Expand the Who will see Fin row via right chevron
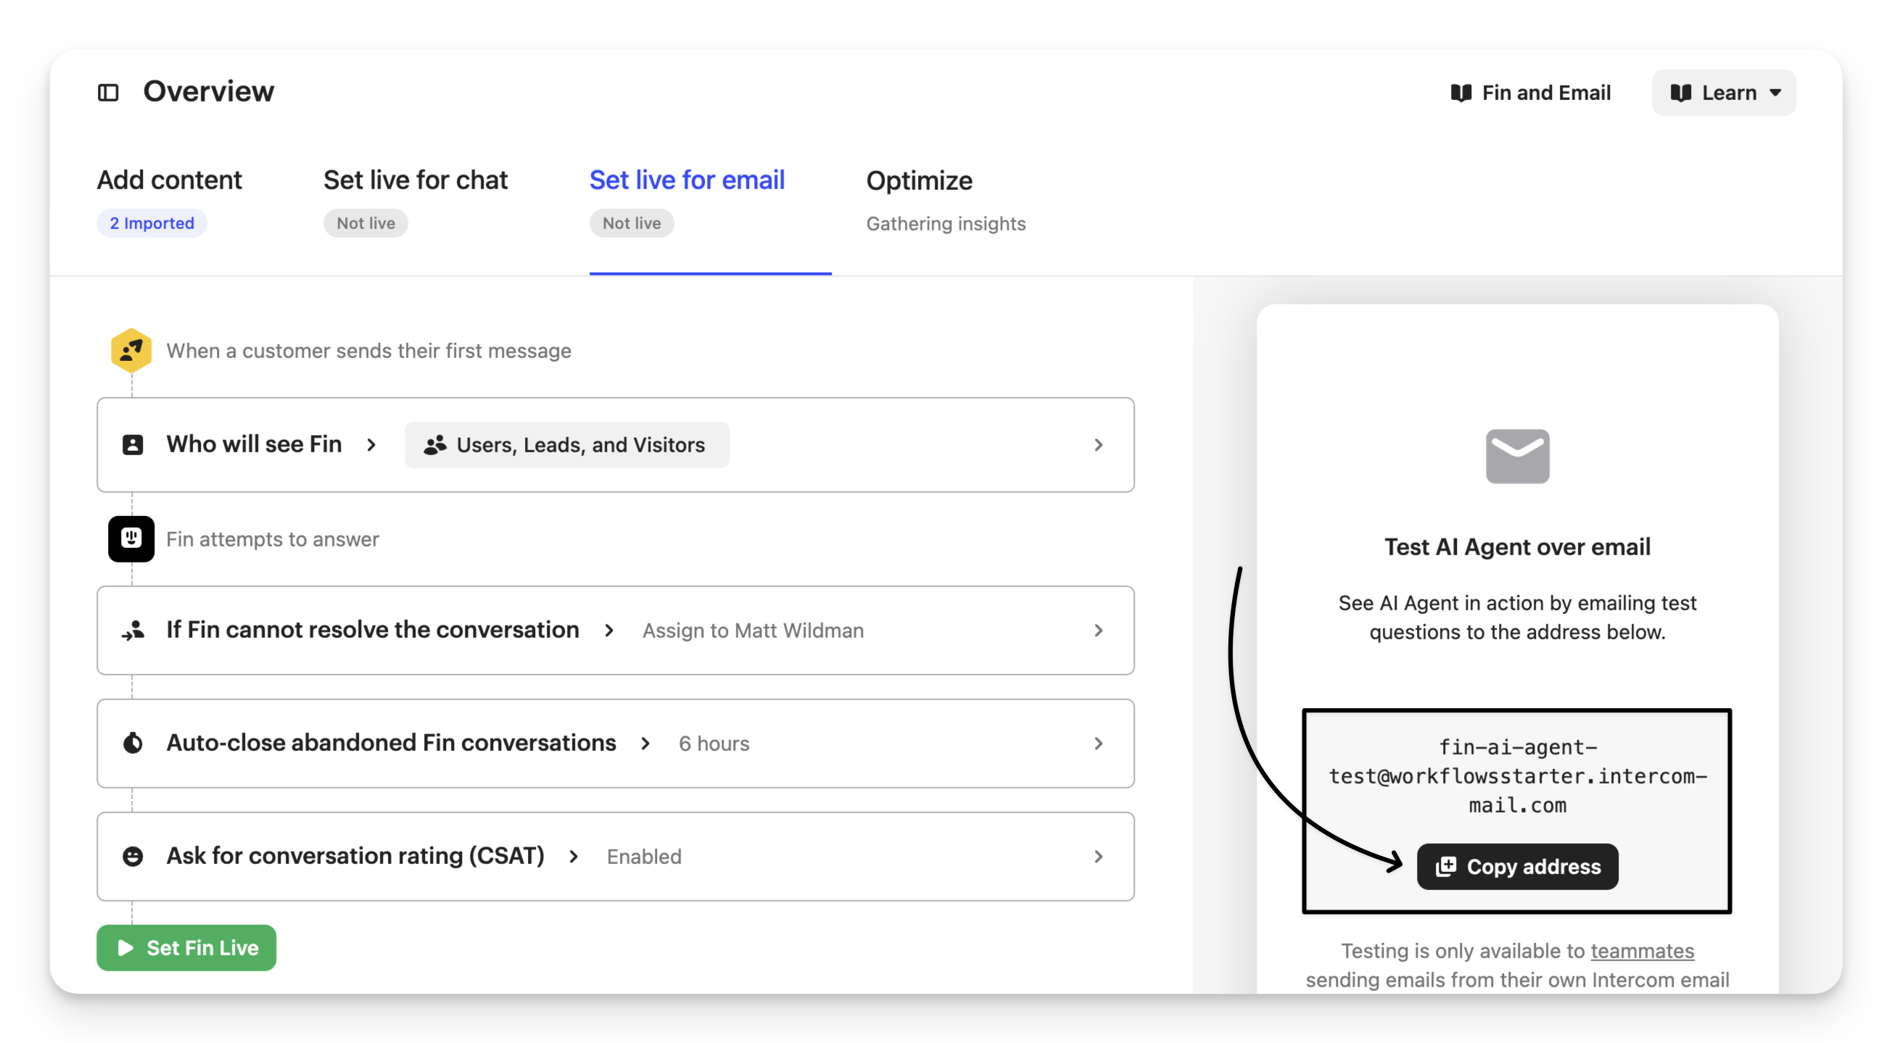This screenshot has width=1892, height=1043. click(x=1099, y=445)
